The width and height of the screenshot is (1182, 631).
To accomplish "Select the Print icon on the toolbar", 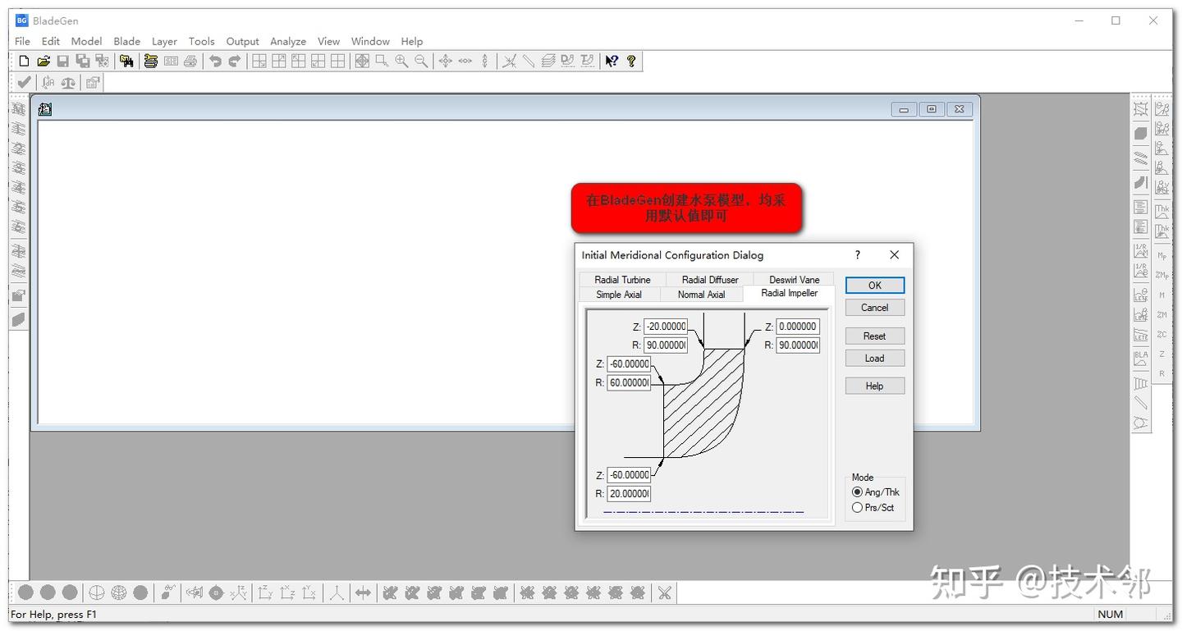I will [190, 60].
